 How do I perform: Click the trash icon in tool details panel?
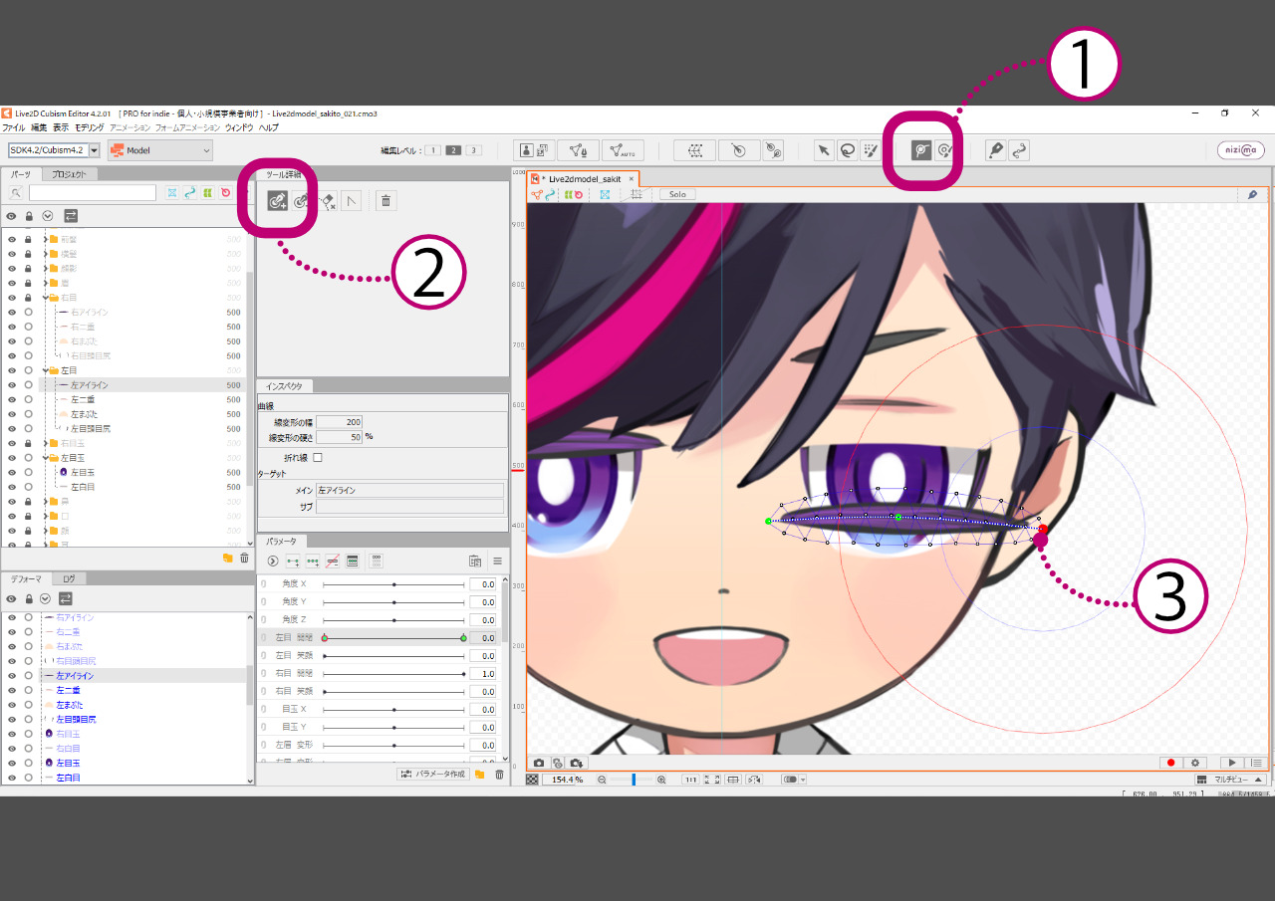[x=385, y=201]
